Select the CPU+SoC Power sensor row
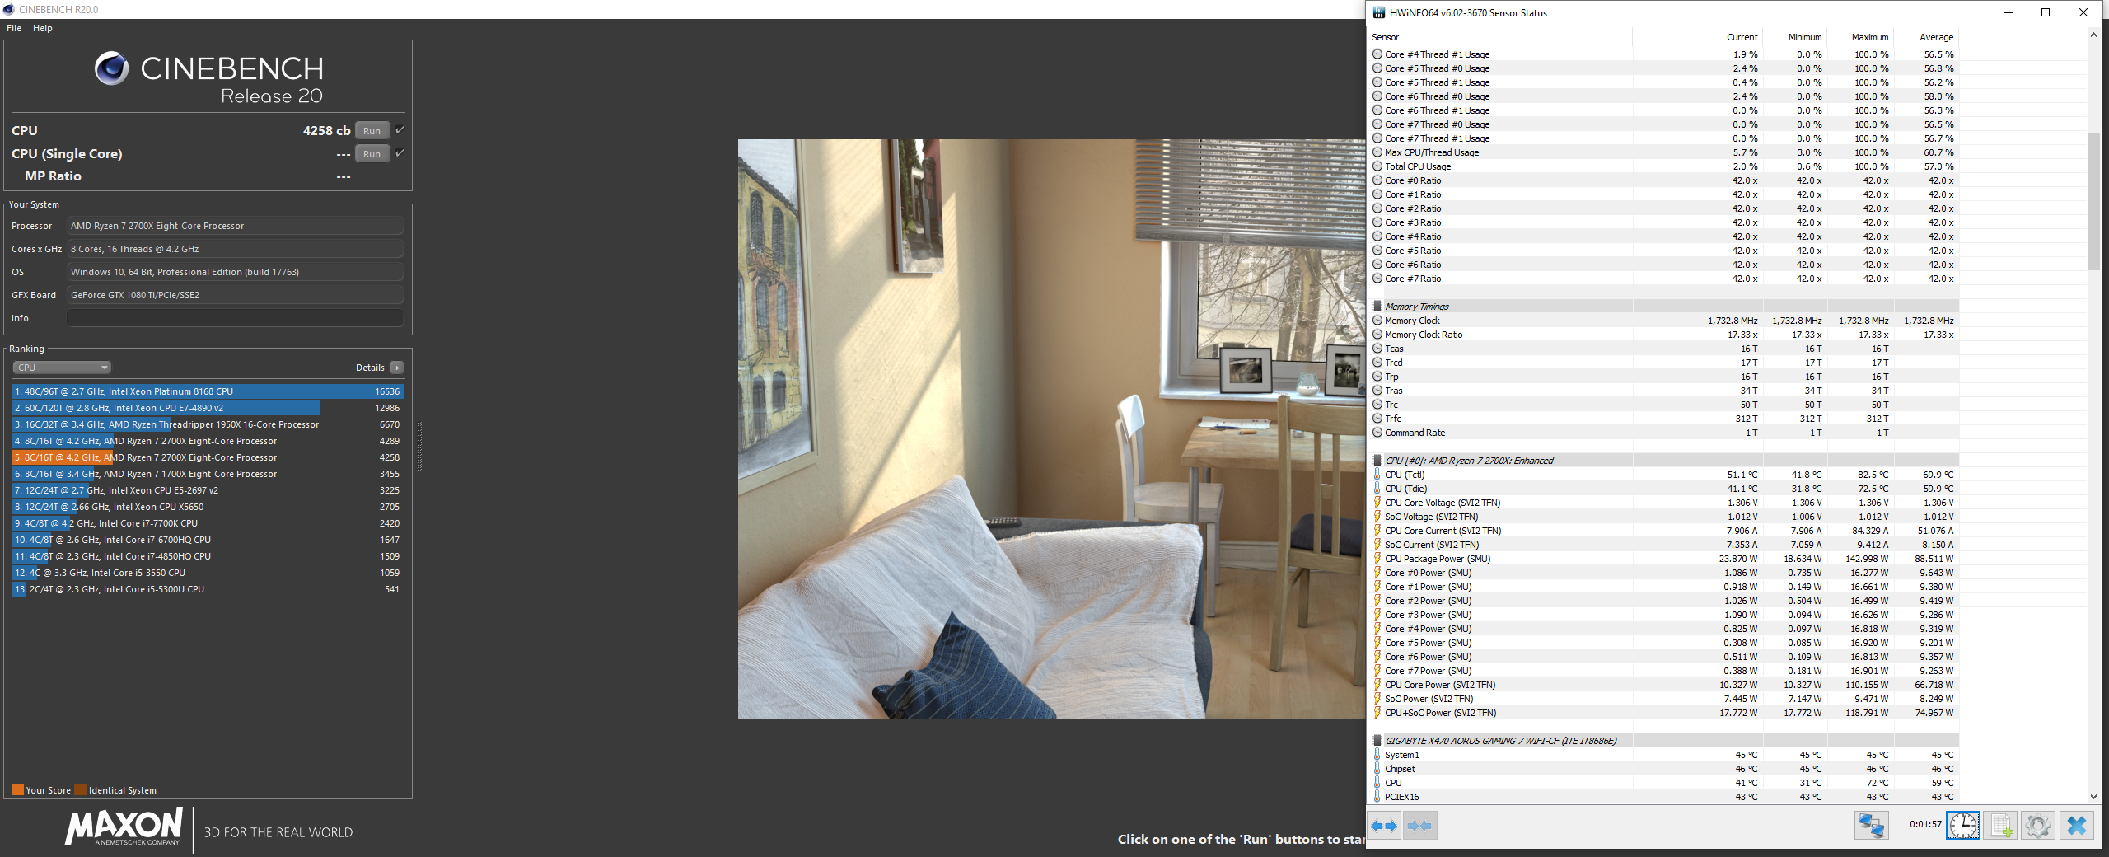The height and width of the screenshot is (857, 2109). (x=1663, y=713)
